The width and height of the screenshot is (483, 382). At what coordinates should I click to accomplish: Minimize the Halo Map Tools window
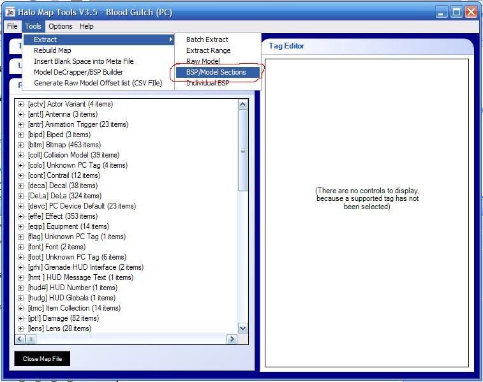[x=442, y=12]
